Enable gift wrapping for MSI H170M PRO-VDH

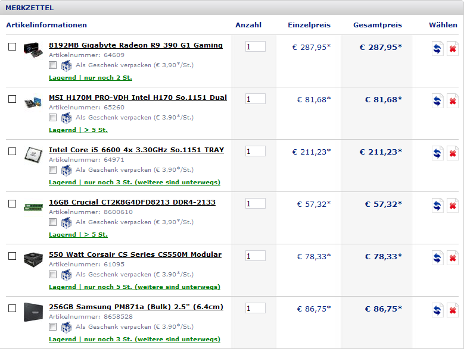[x=52, y=117]
